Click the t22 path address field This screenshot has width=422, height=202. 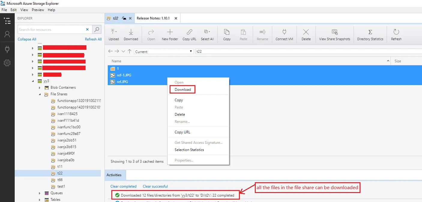click(x=308, y=52)
